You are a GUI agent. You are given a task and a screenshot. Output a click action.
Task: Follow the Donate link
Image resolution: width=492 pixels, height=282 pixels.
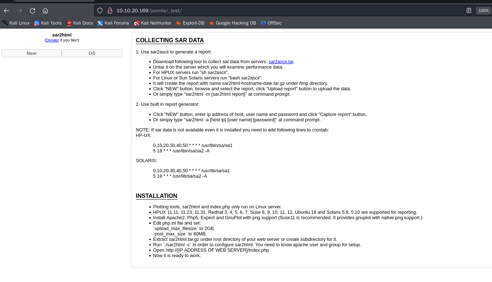click(x=52, y=40)
